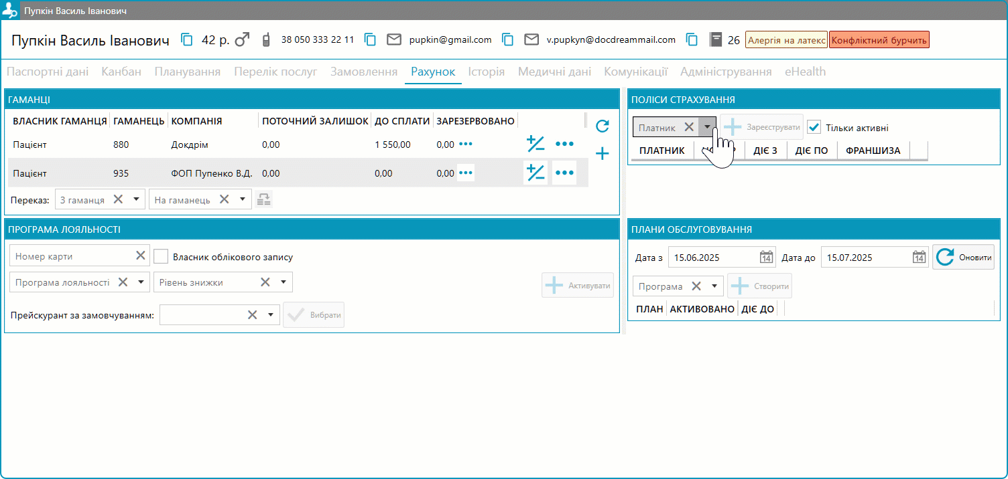Open the Медичні дані tab
1008x479 pixels.
(554, 72)
